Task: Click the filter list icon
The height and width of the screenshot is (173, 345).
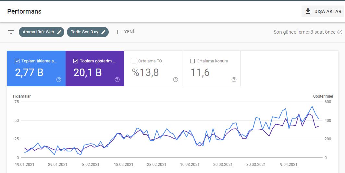Action: tap(11, 32)
